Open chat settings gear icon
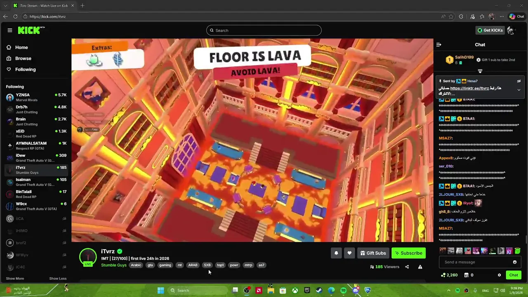Image resolution: width=528 pixels, height=297 pixels. [499, 275]
